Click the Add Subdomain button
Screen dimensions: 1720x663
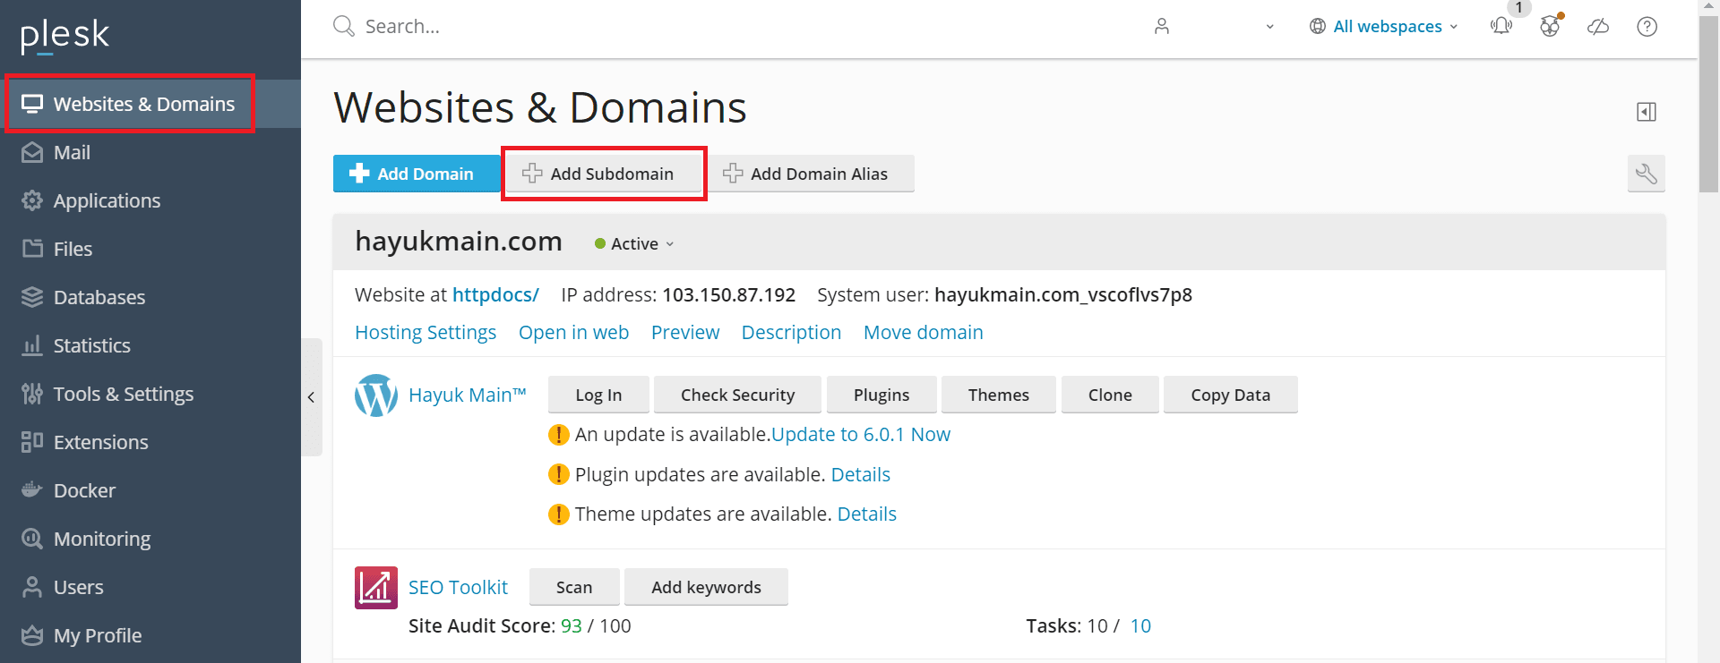602,174
